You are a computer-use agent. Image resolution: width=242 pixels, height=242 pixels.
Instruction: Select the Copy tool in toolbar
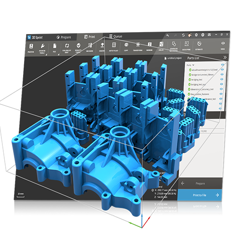coord(126,47)
